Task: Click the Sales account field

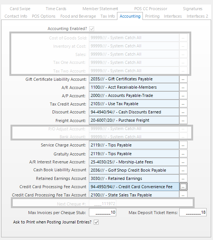Action: (134, 54)
